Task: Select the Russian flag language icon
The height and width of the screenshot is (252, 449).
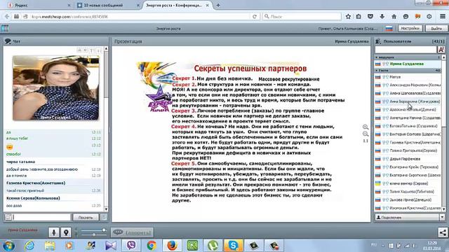Action: pos(389,28)
